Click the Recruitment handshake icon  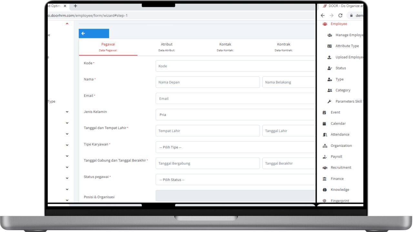coord(325,168)
